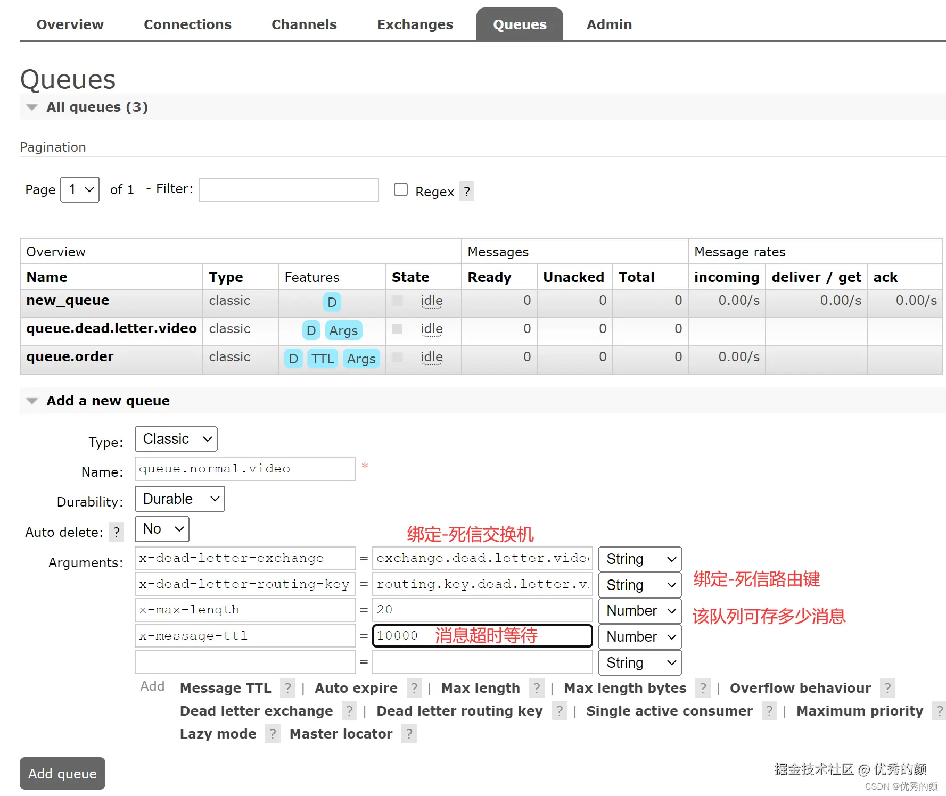946x796 pixels.
Task: Open help icon next to Dead letter exchange
Action: (349, 711)
